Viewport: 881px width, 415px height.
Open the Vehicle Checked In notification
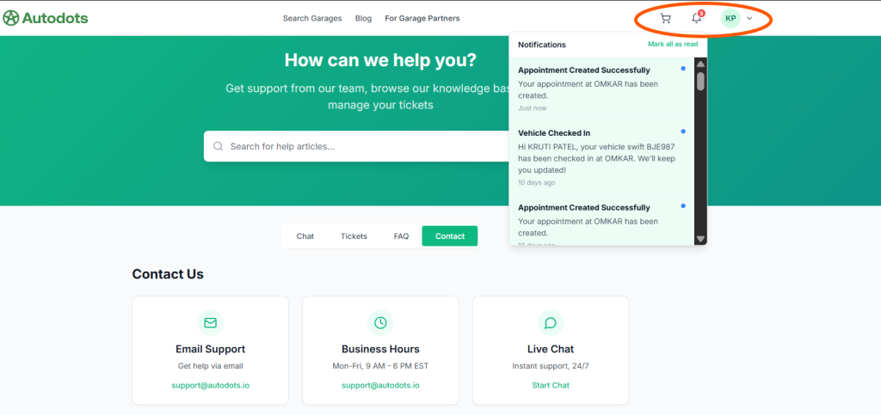pyautogui.click(x=601, y=157)
